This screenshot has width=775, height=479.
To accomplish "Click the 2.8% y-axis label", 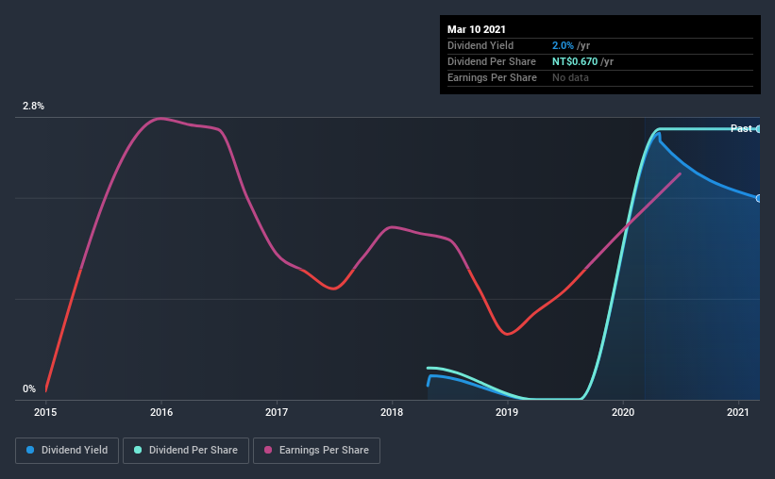I will [33, 106].
